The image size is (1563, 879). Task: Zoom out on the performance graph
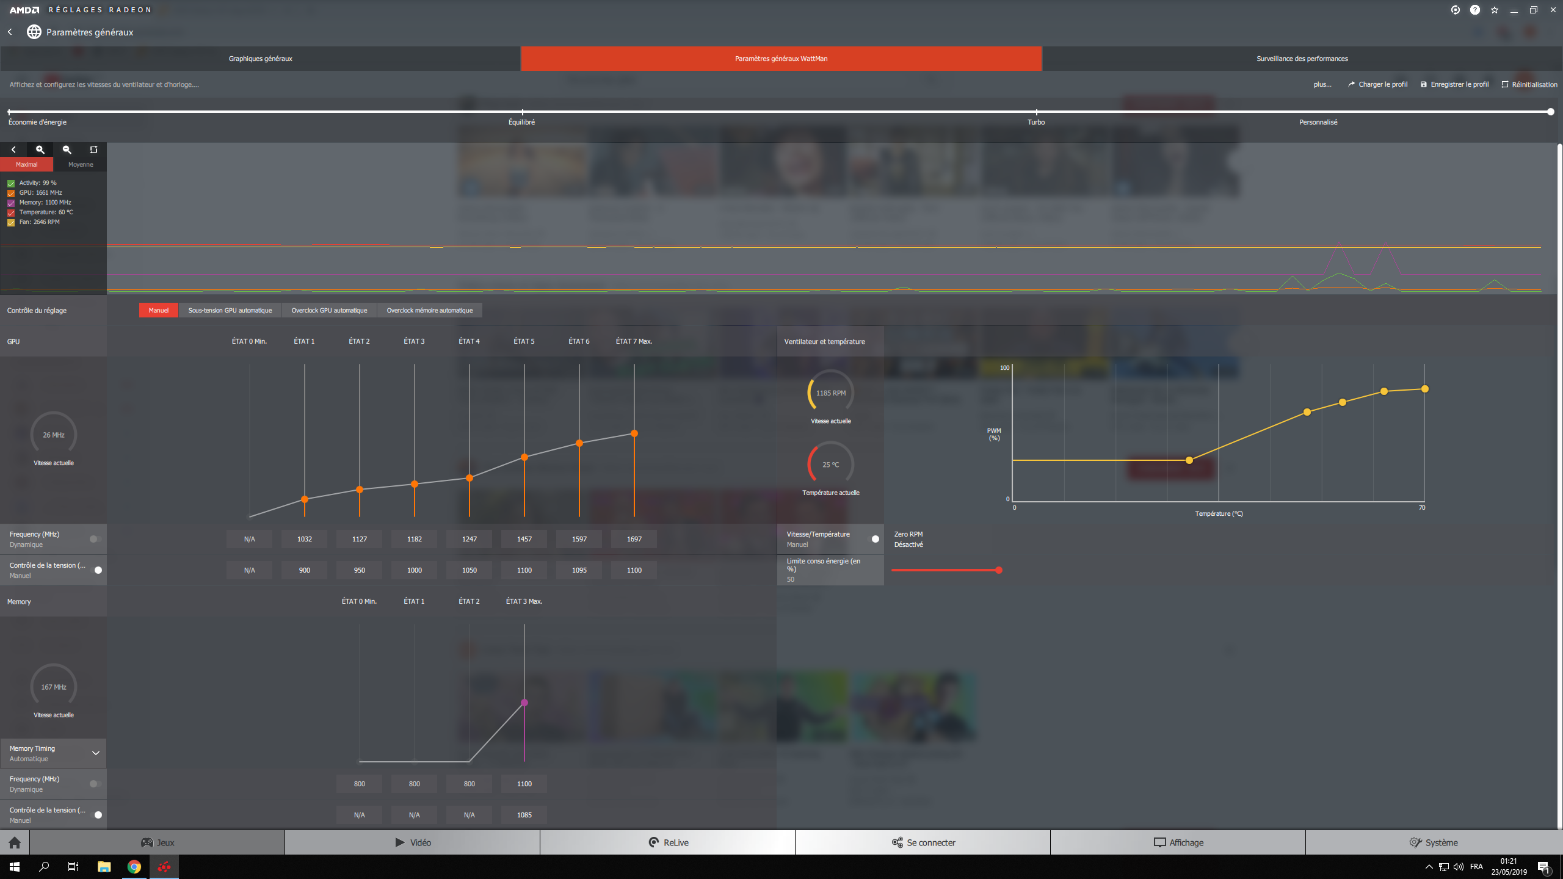[67, 150]
